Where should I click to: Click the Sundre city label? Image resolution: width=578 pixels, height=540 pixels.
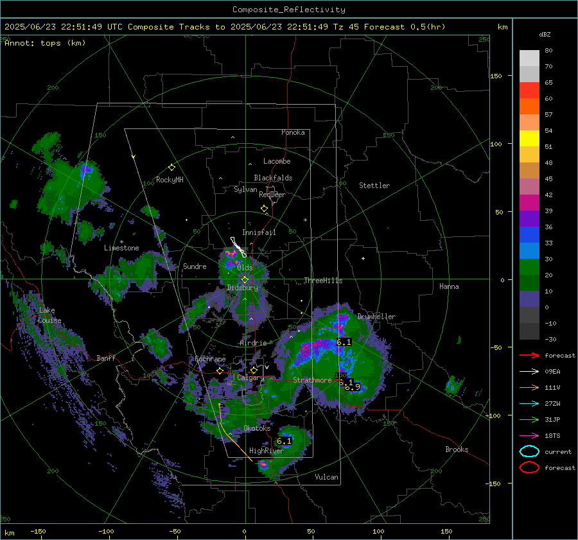pos(195,266)
